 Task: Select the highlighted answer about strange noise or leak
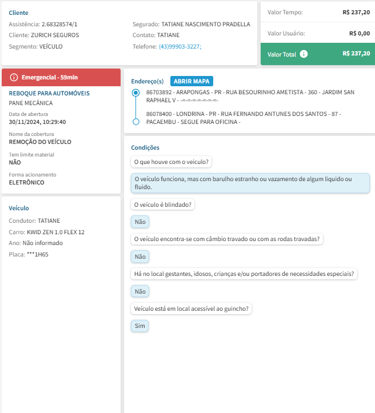click(250, 183)
